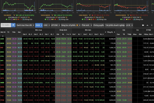Expand the VN-INDEX chevron dropdown
The width and height of the screenshot is (154, 103).
coord(14,15)
